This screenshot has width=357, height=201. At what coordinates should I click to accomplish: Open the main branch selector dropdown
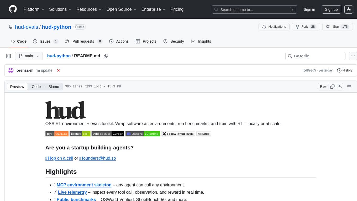point(29,56)
